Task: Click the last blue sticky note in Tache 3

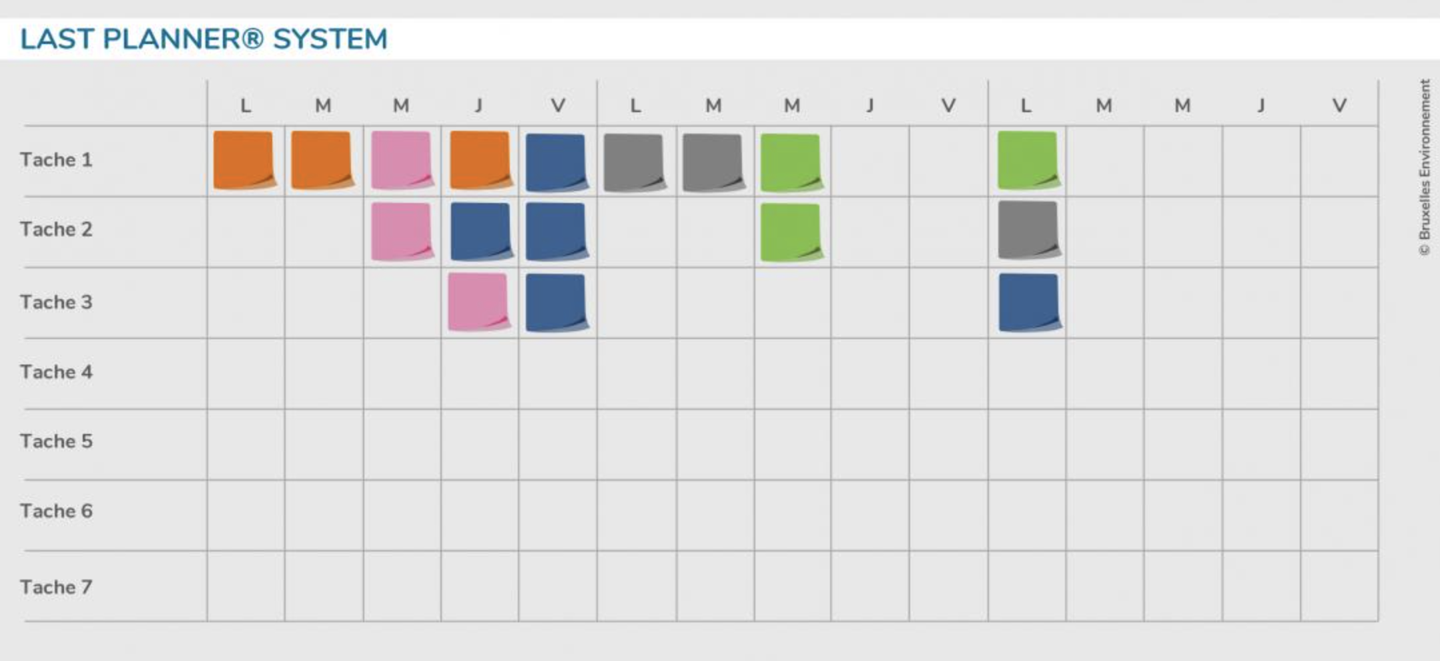Action: point(1028,302)
